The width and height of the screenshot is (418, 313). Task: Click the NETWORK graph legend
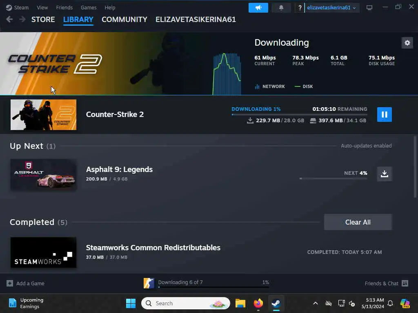click(270, 86)
